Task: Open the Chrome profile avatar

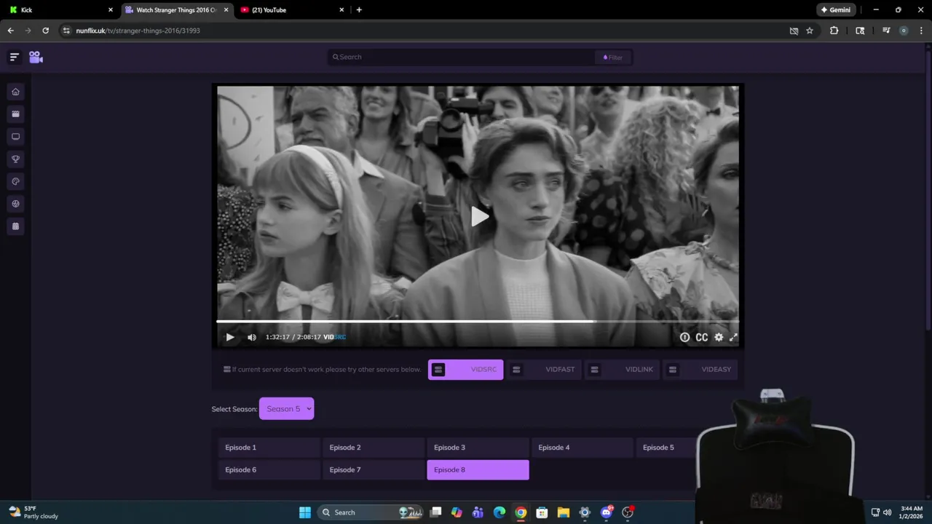Action: tap(904, 31)
